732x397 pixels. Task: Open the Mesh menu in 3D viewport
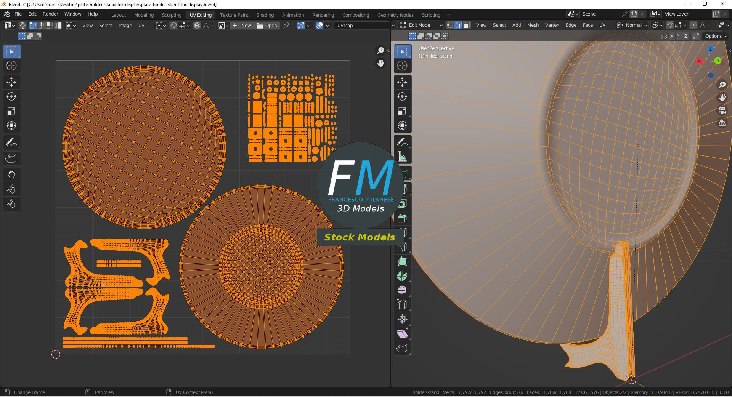pyautogui.click(x=533, y=25)
